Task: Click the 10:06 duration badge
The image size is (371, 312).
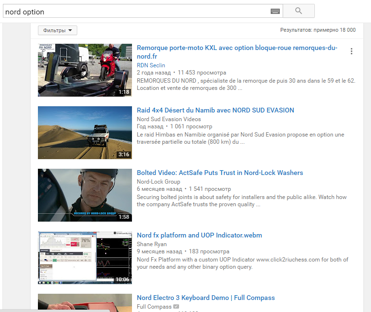Action: [x=122, y=279]
